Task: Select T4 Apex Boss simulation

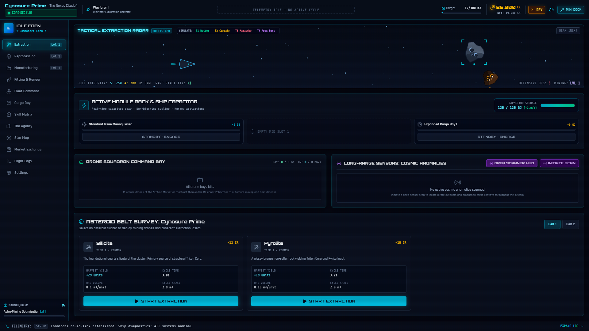Action: click(266, 31)
